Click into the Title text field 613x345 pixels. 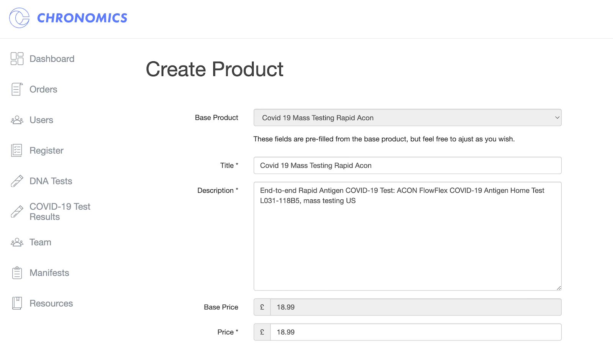tap(407, 166)
